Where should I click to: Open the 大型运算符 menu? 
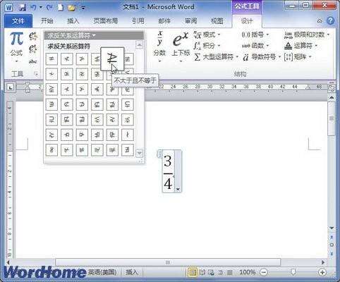(x=216, y=57)
